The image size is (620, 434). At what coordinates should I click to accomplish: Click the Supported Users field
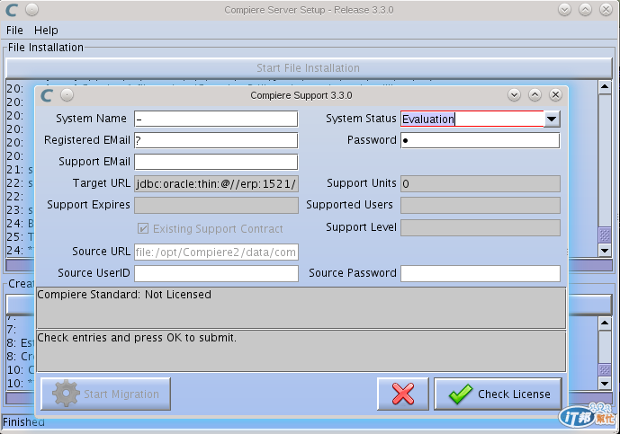tap(481, 206)
